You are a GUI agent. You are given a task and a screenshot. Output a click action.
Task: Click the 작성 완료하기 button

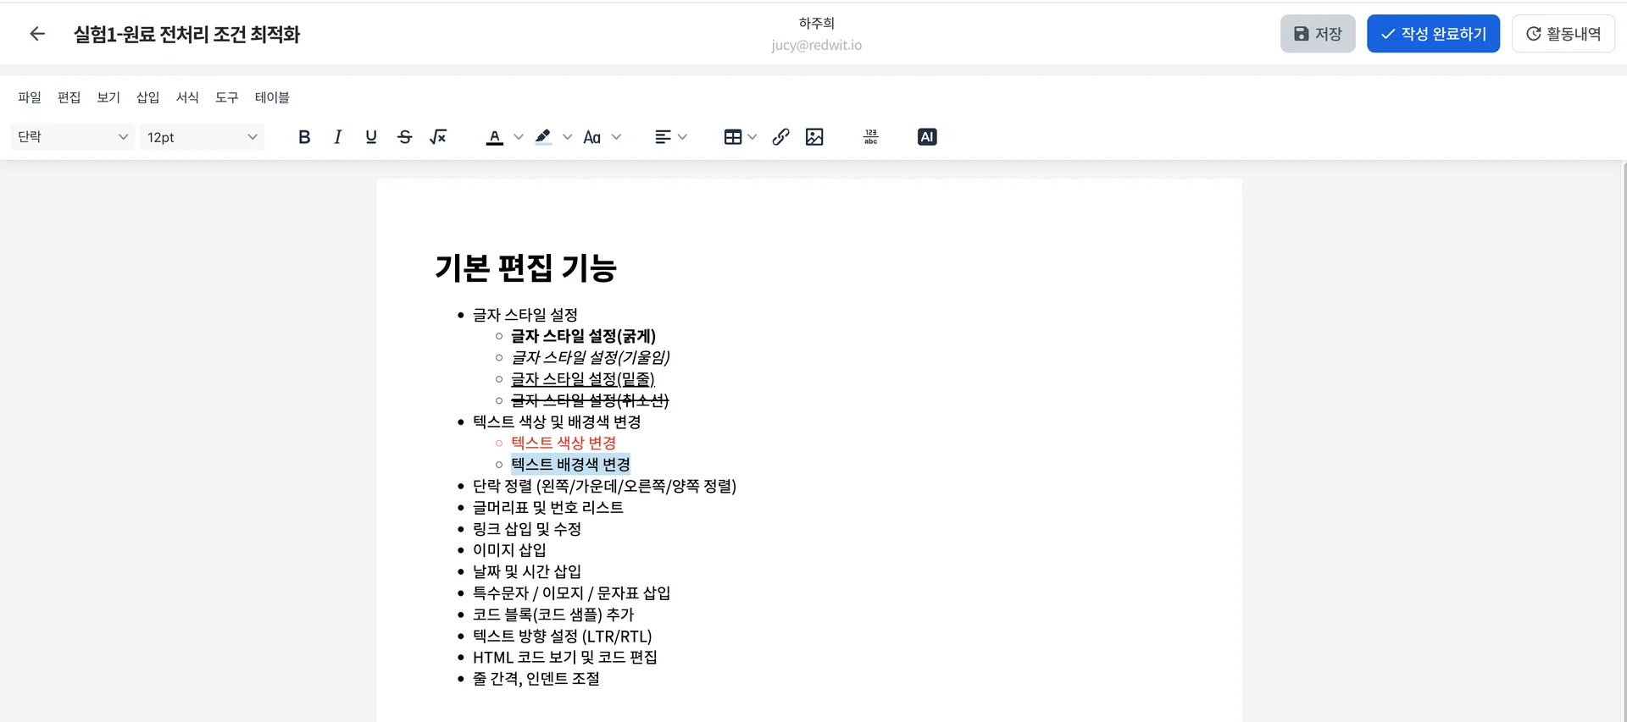(1433, 34)
